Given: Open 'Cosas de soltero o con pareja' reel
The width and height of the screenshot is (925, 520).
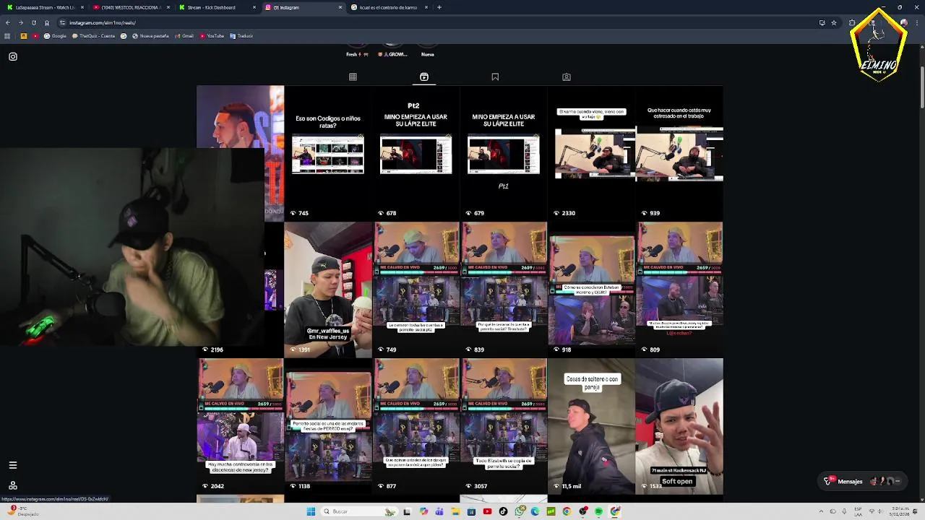Looking at the screenshot, I should [x=591, y=426].
